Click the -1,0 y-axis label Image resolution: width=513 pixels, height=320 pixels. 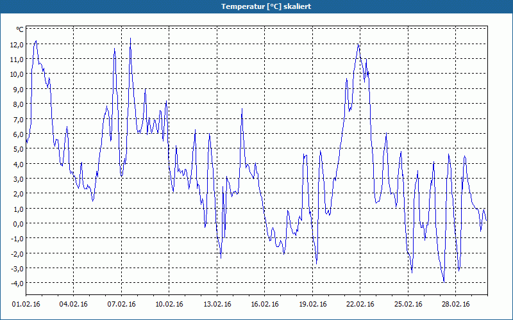coord(17,239)
